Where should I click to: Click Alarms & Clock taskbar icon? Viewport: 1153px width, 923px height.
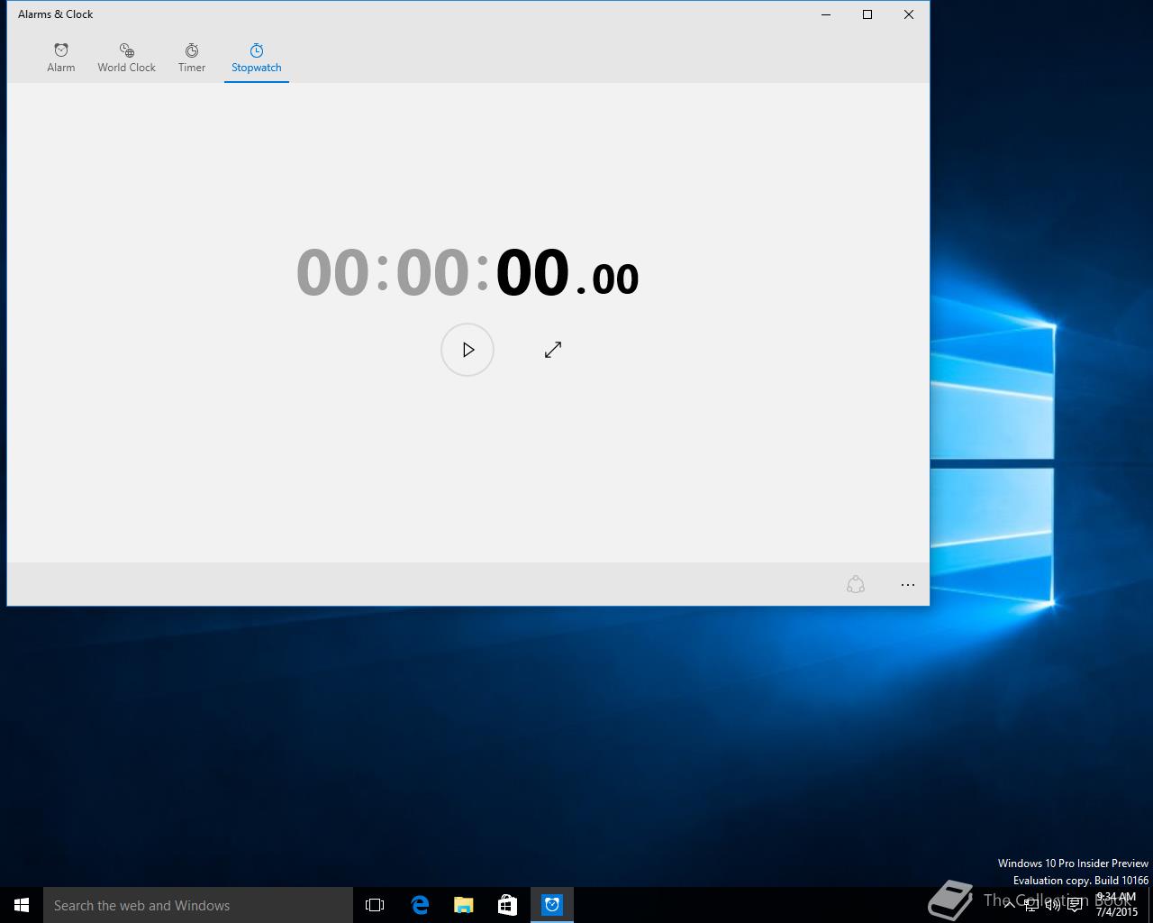tap(552, 905)
